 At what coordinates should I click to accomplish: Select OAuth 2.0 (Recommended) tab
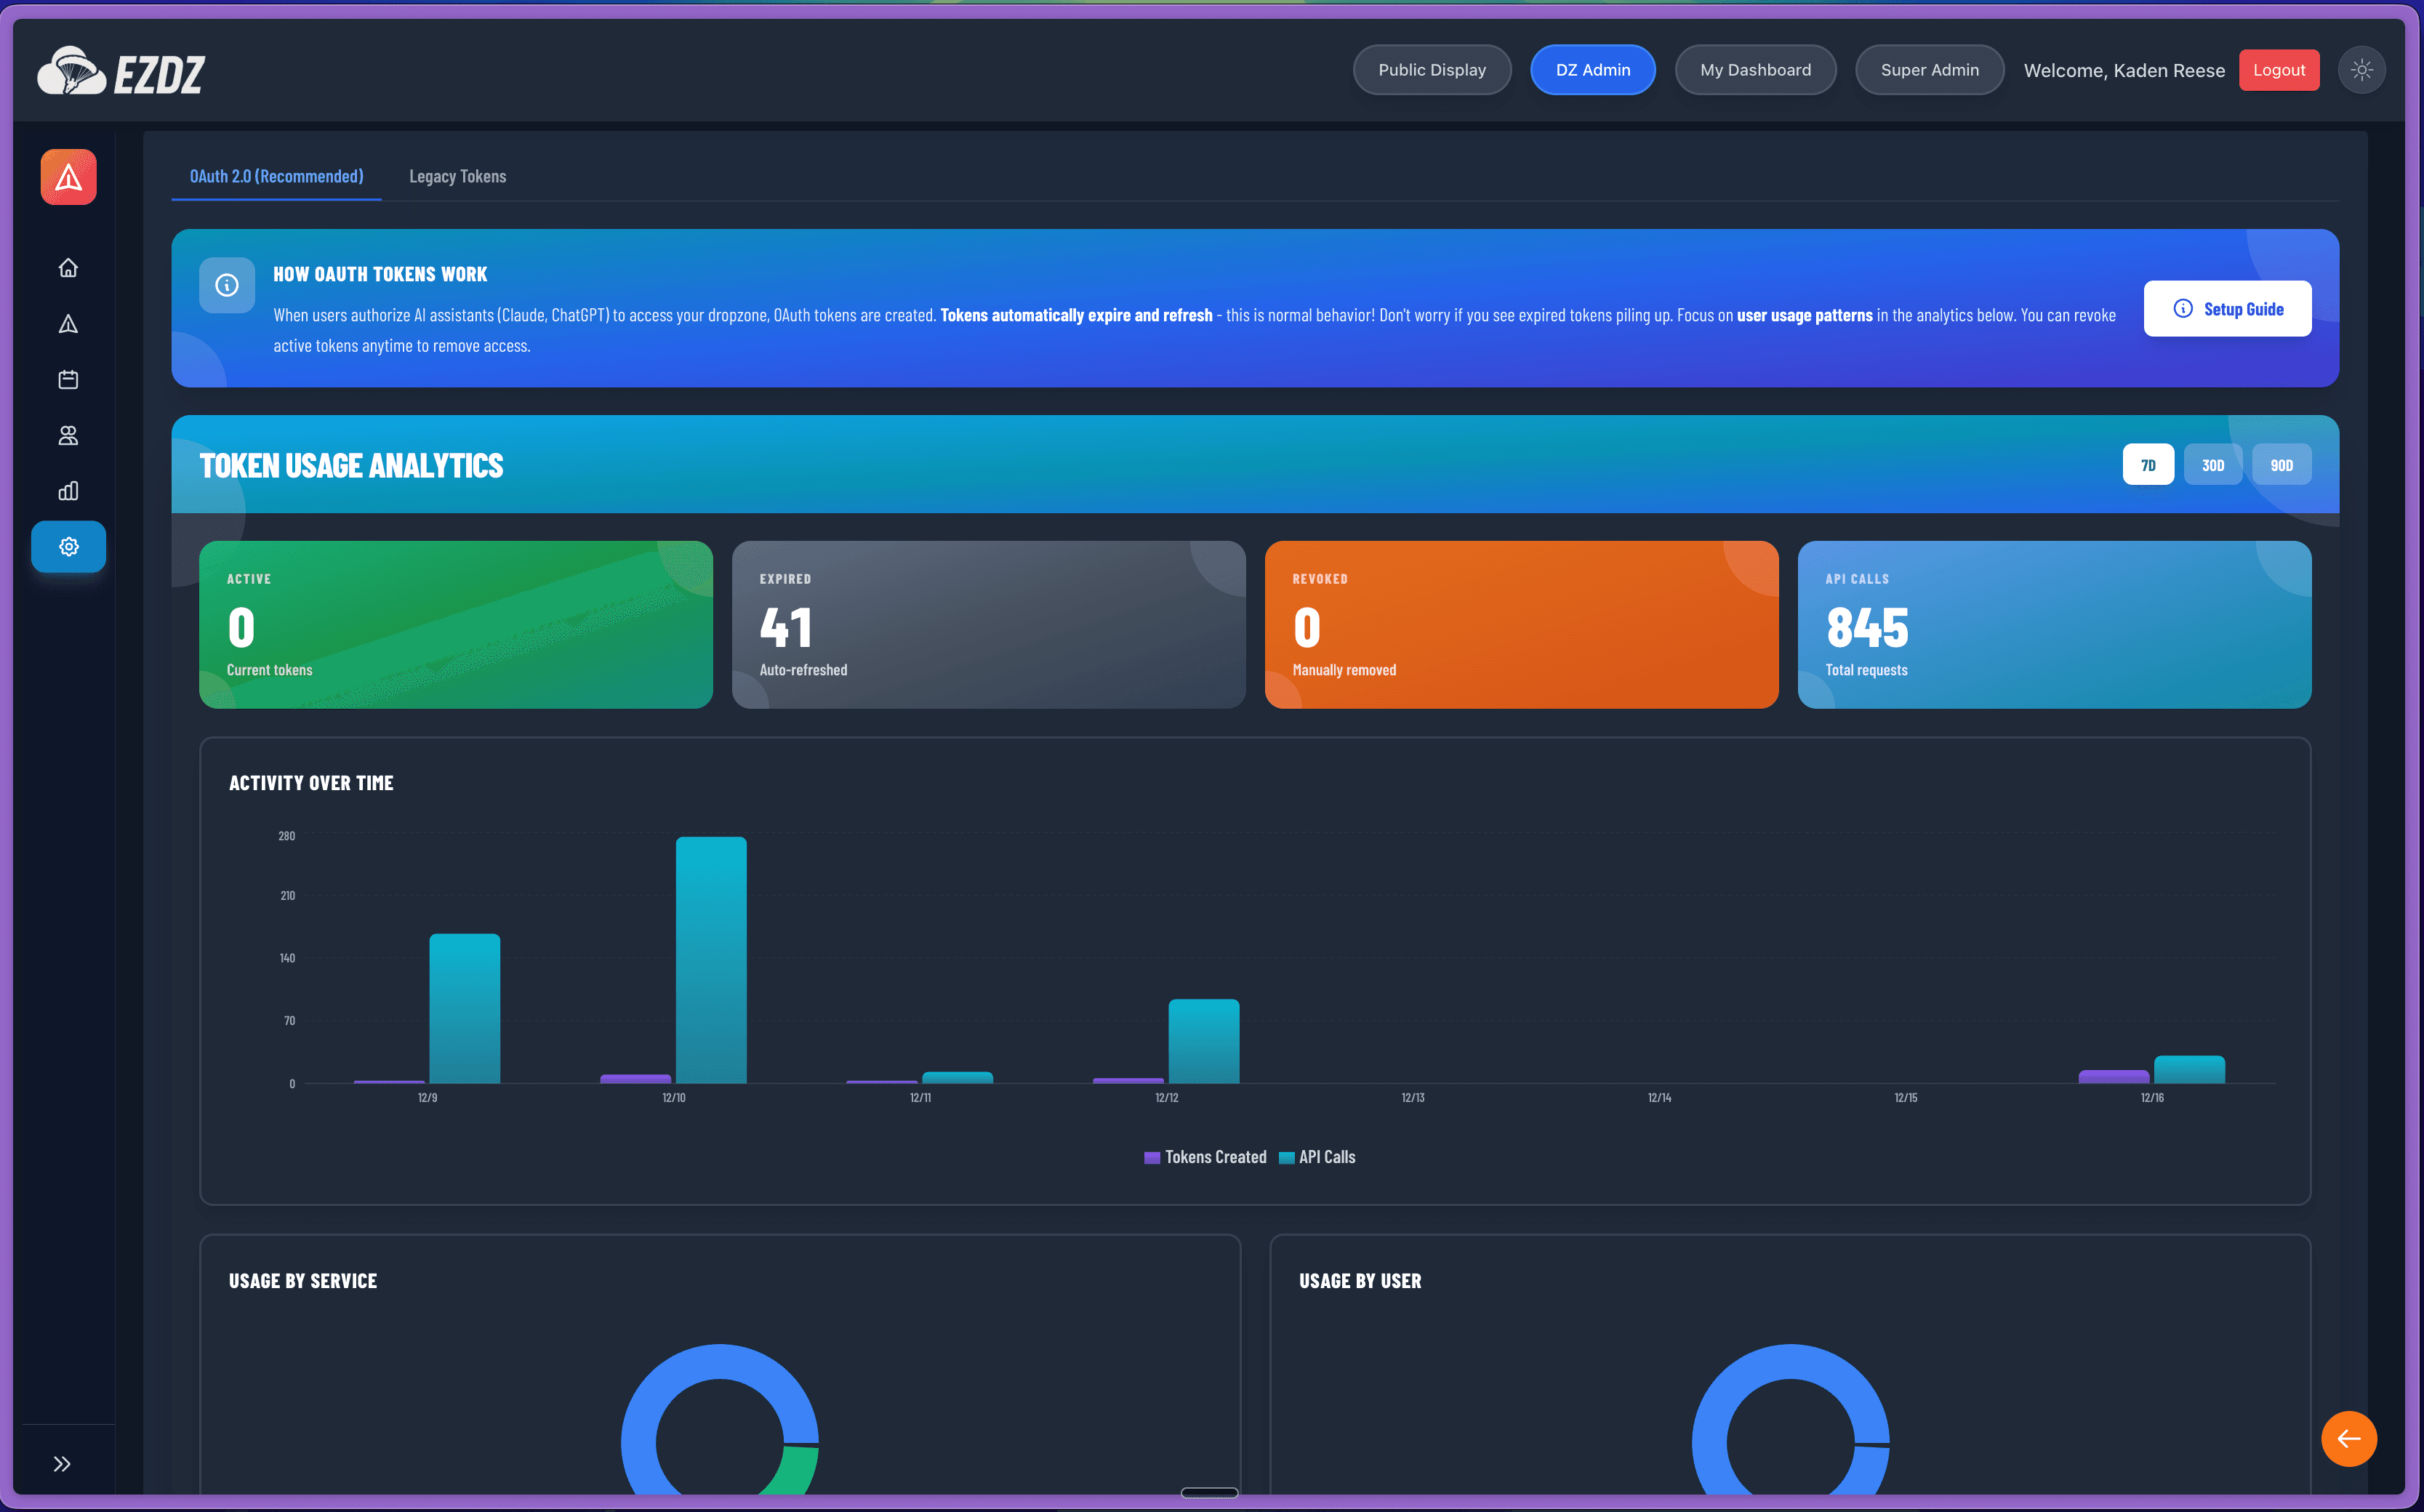tap(276, 177)
